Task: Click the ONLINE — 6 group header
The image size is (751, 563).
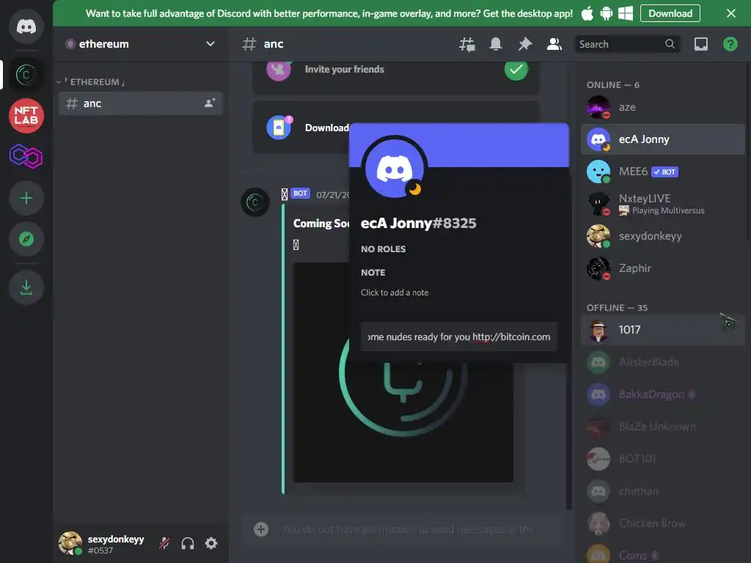Action: point(612,85)
